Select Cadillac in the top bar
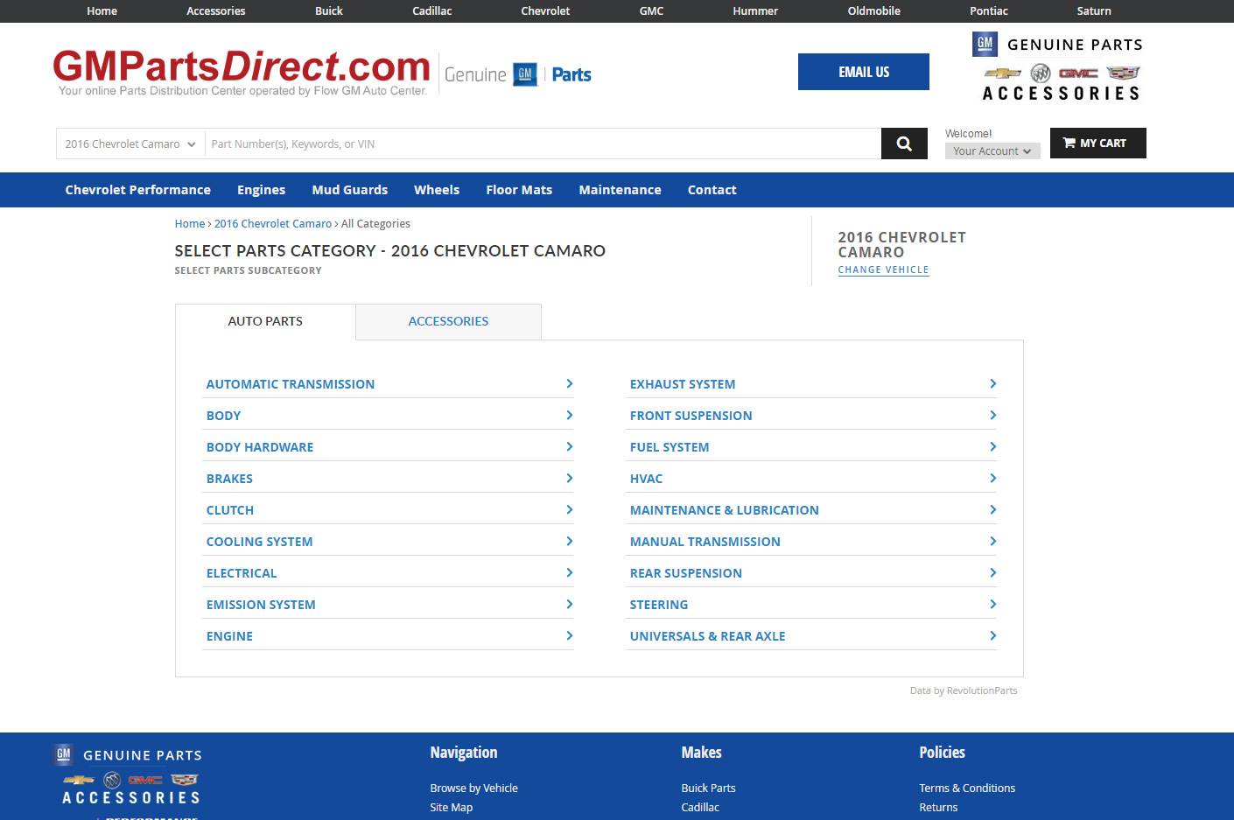 (432, 11)
